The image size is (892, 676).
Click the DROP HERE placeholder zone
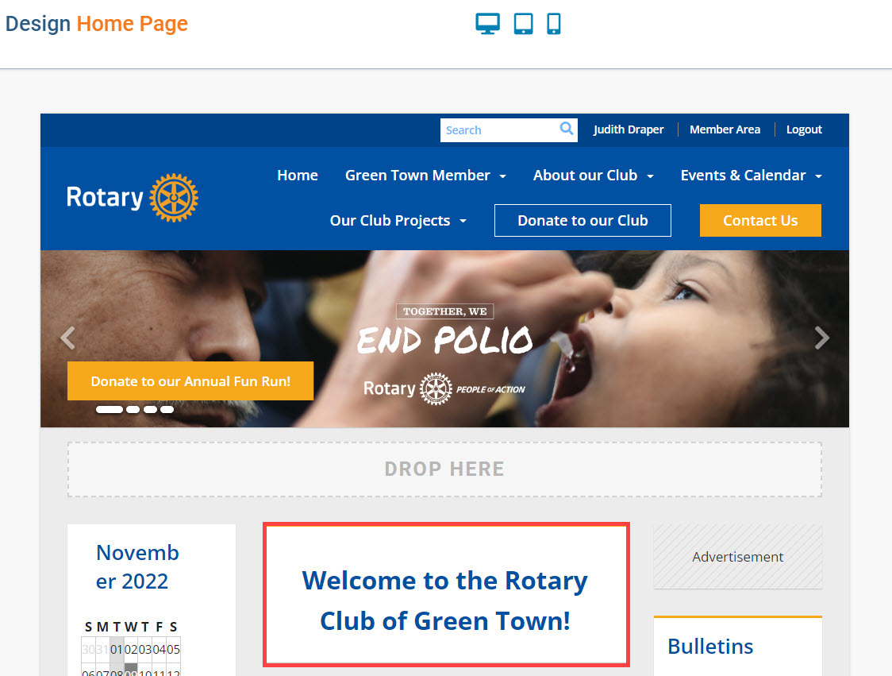tap(444, 469)
